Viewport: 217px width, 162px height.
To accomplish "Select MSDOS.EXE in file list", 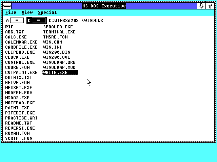I will point(17,98).
